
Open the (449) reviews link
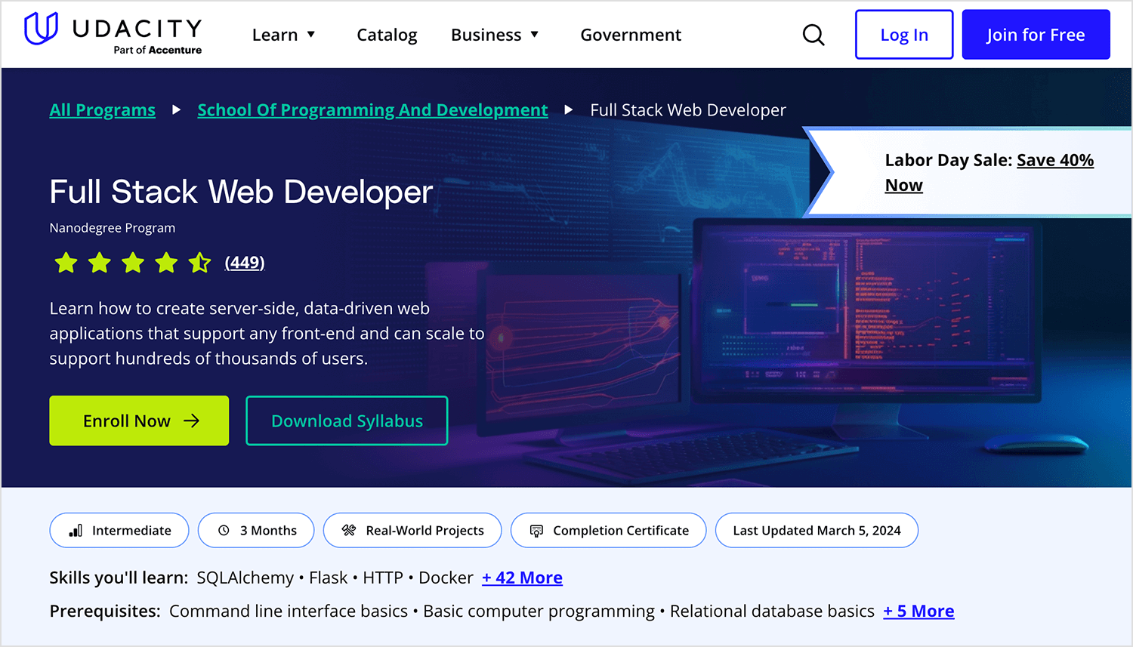(245, 263)
